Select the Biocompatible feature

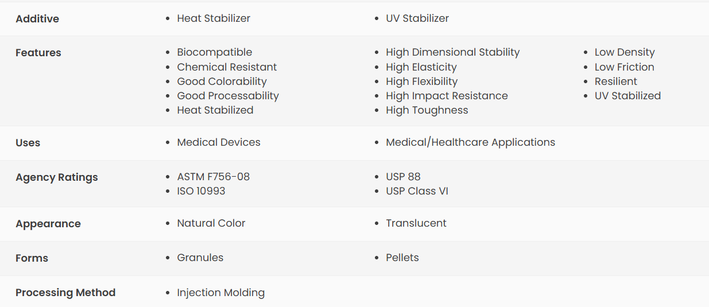[215, 52]
